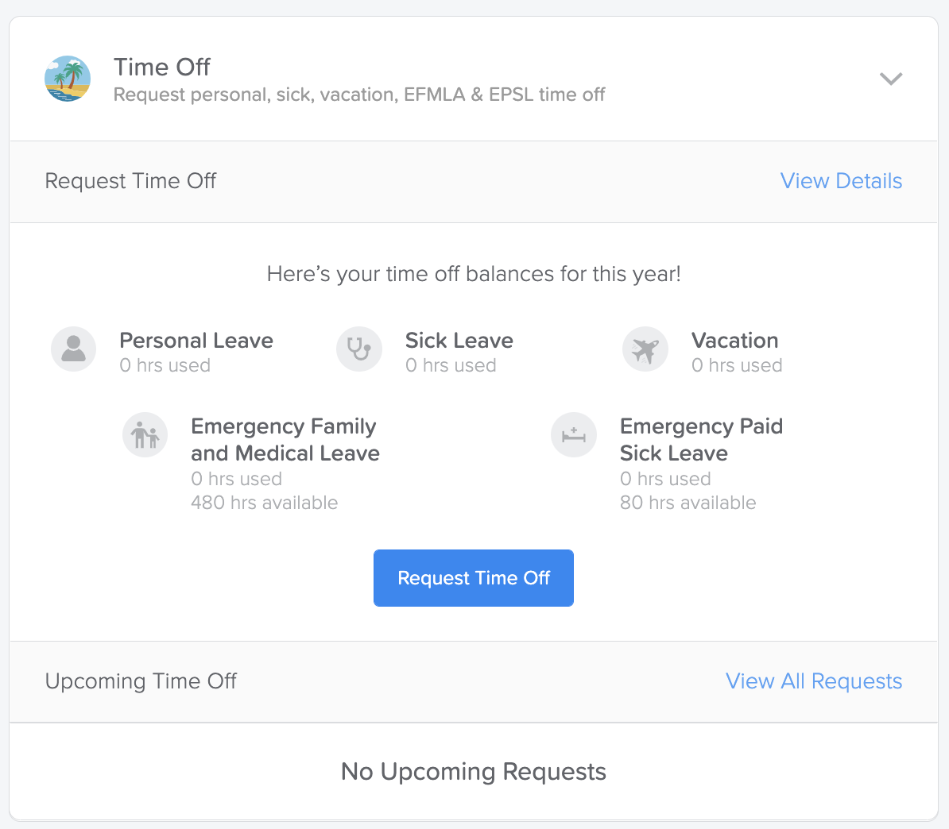
Task: Click the Sick Leave stethoscope icon
Action: (x=359, y=349)
